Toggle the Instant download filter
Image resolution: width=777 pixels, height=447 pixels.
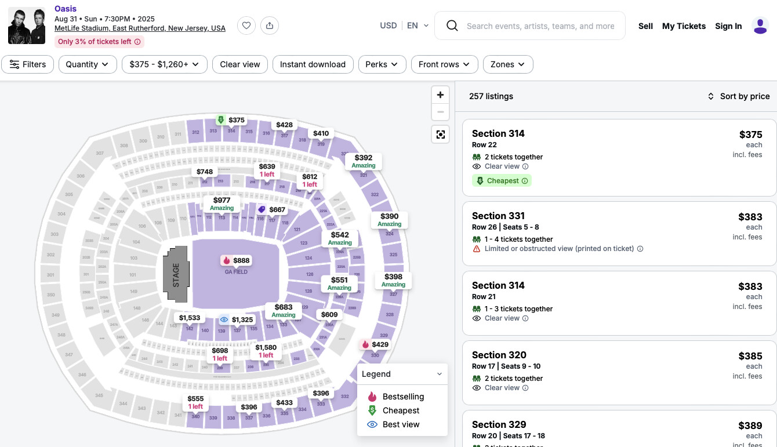(313, 64)
